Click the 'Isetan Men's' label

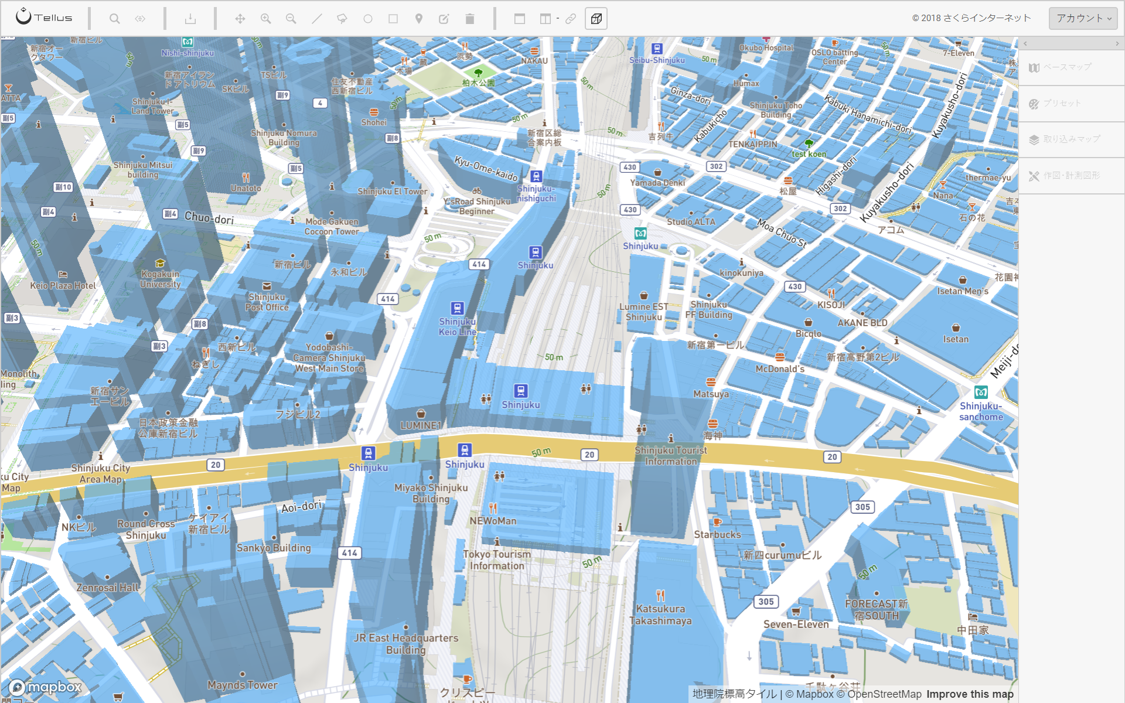coord(963,291)
